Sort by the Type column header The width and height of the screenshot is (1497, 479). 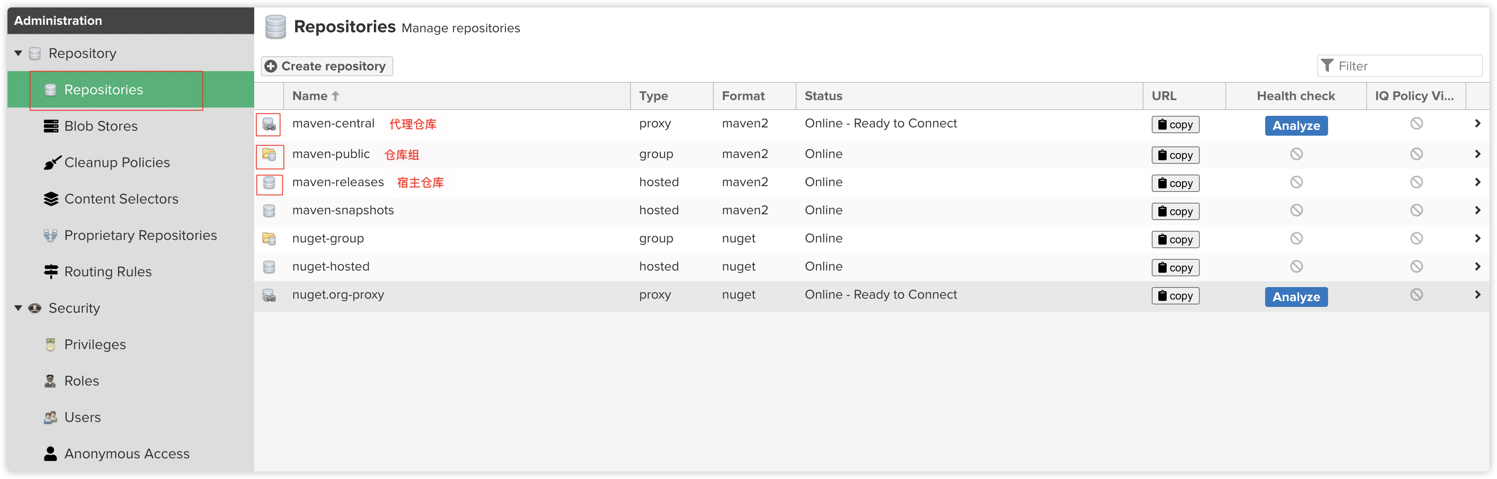click(x=672, y=96)
